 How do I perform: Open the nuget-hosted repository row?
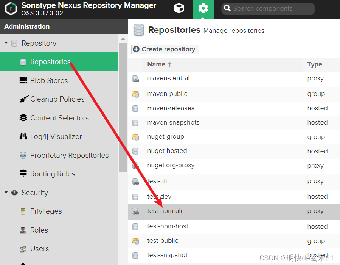(x=234, y=151)
